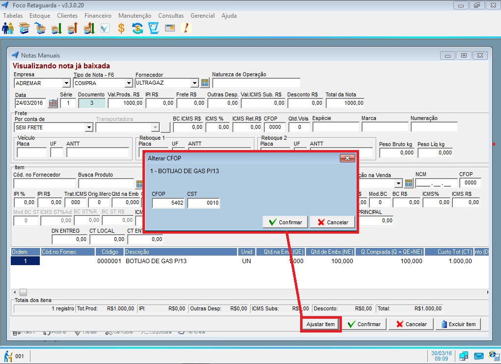Click the stock entry box with green down arrow
Viewport: 501px width, 364px height.
pyautogui.click(x=56, y=28)
